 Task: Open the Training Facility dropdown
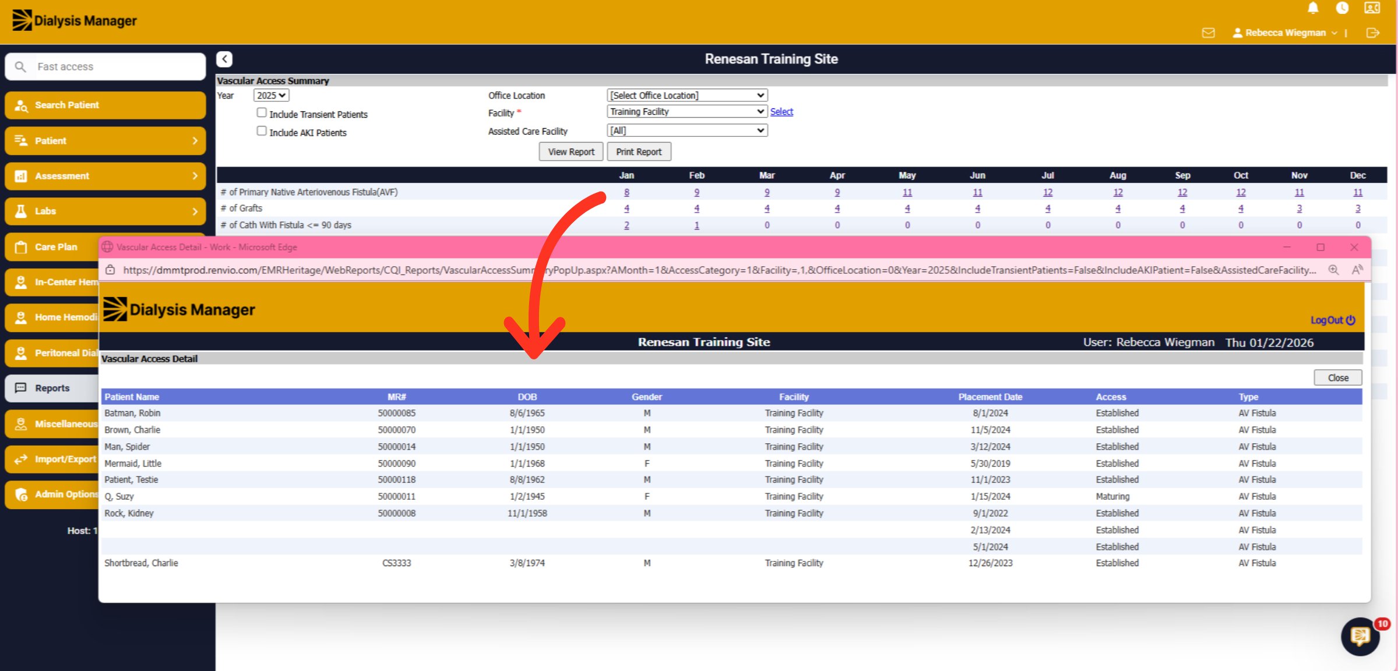[x=687, y=112]
